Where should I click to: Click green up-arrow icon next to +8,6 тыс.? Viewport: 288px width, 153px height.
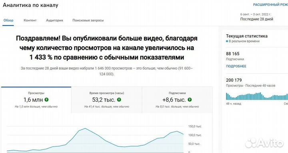click(x=190, y=100)
